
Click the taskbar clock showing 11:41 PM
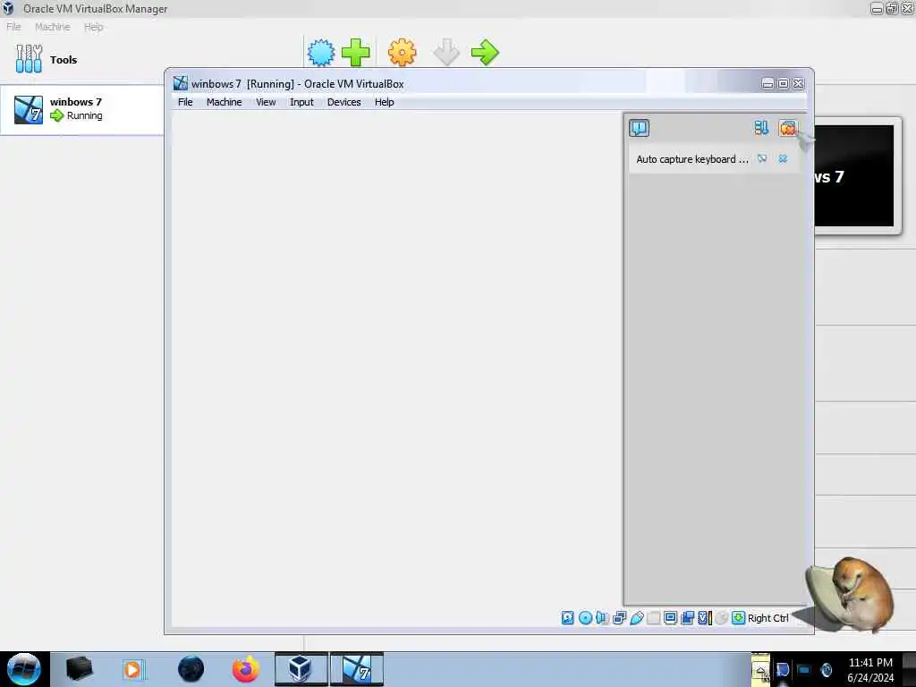click(x=870, y=670)
